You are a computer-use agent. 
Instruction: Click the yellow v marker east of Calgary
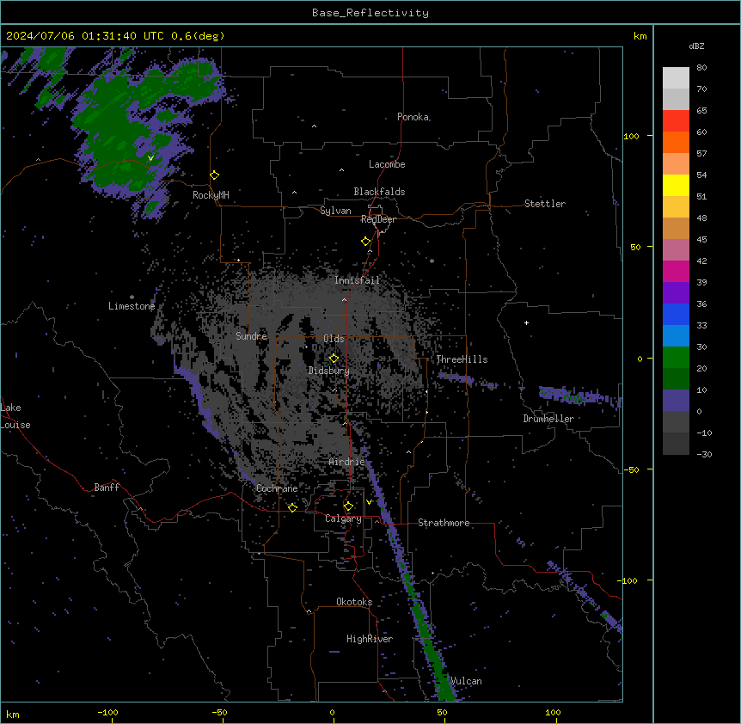369,502
